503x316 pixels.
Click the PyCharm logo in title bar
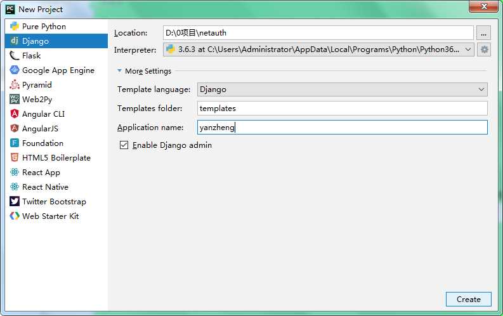click(x=10, y=10)
